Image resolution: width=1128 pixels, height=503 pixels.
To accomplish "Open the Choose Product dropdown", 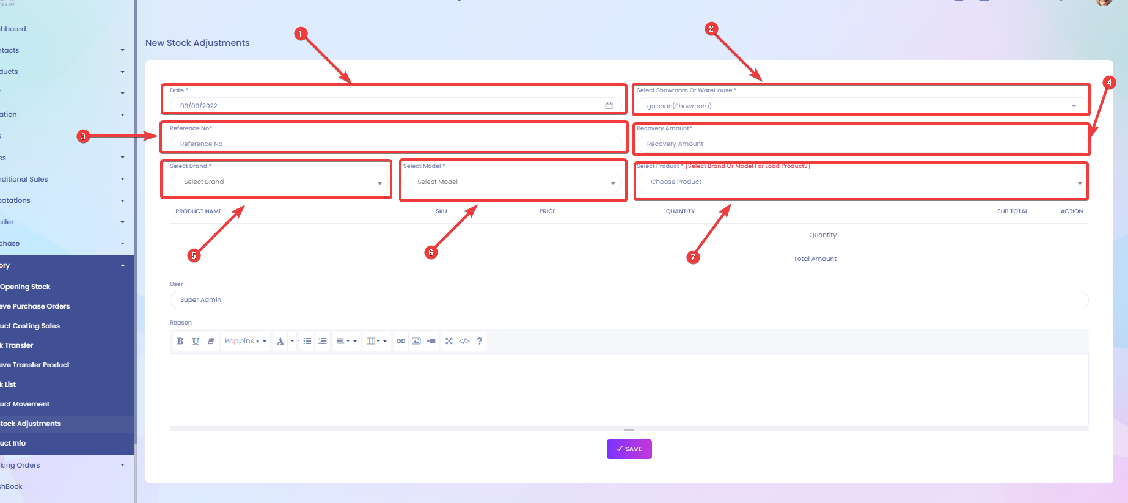I will pos(862,182).
